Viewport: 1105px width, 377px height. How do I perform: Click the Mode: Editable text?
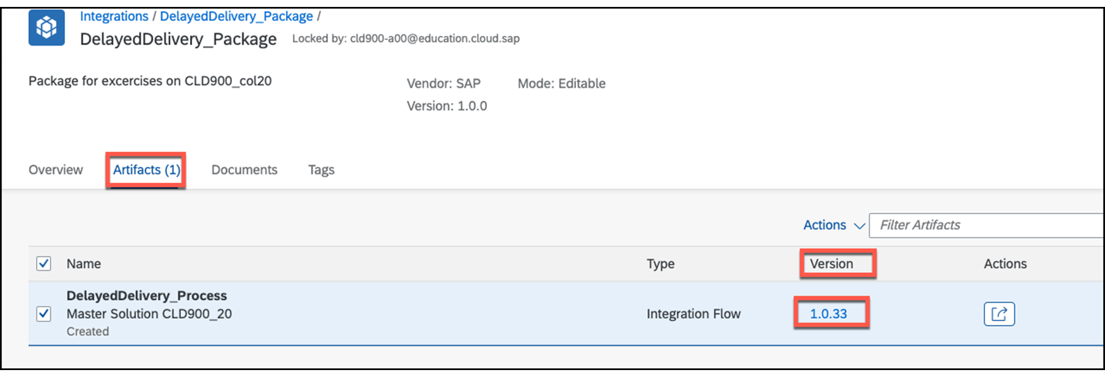click(561, 84)
